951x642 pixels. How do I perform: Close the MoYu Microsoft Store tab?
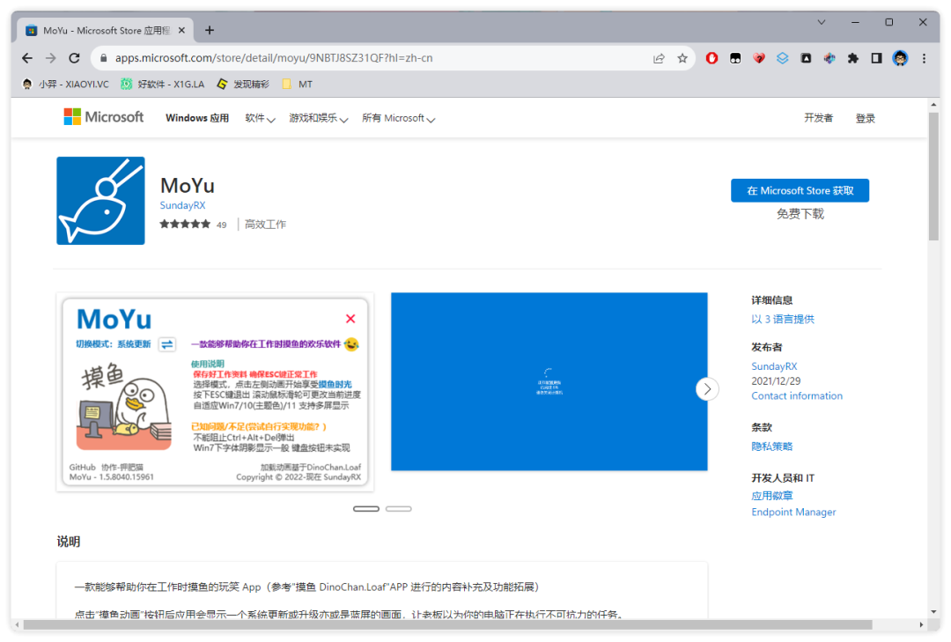pos(181,30)
